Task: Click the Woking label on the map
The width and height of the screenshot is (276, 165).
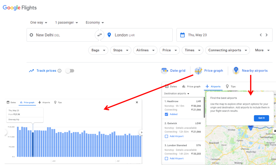Action: pos(238,163)
